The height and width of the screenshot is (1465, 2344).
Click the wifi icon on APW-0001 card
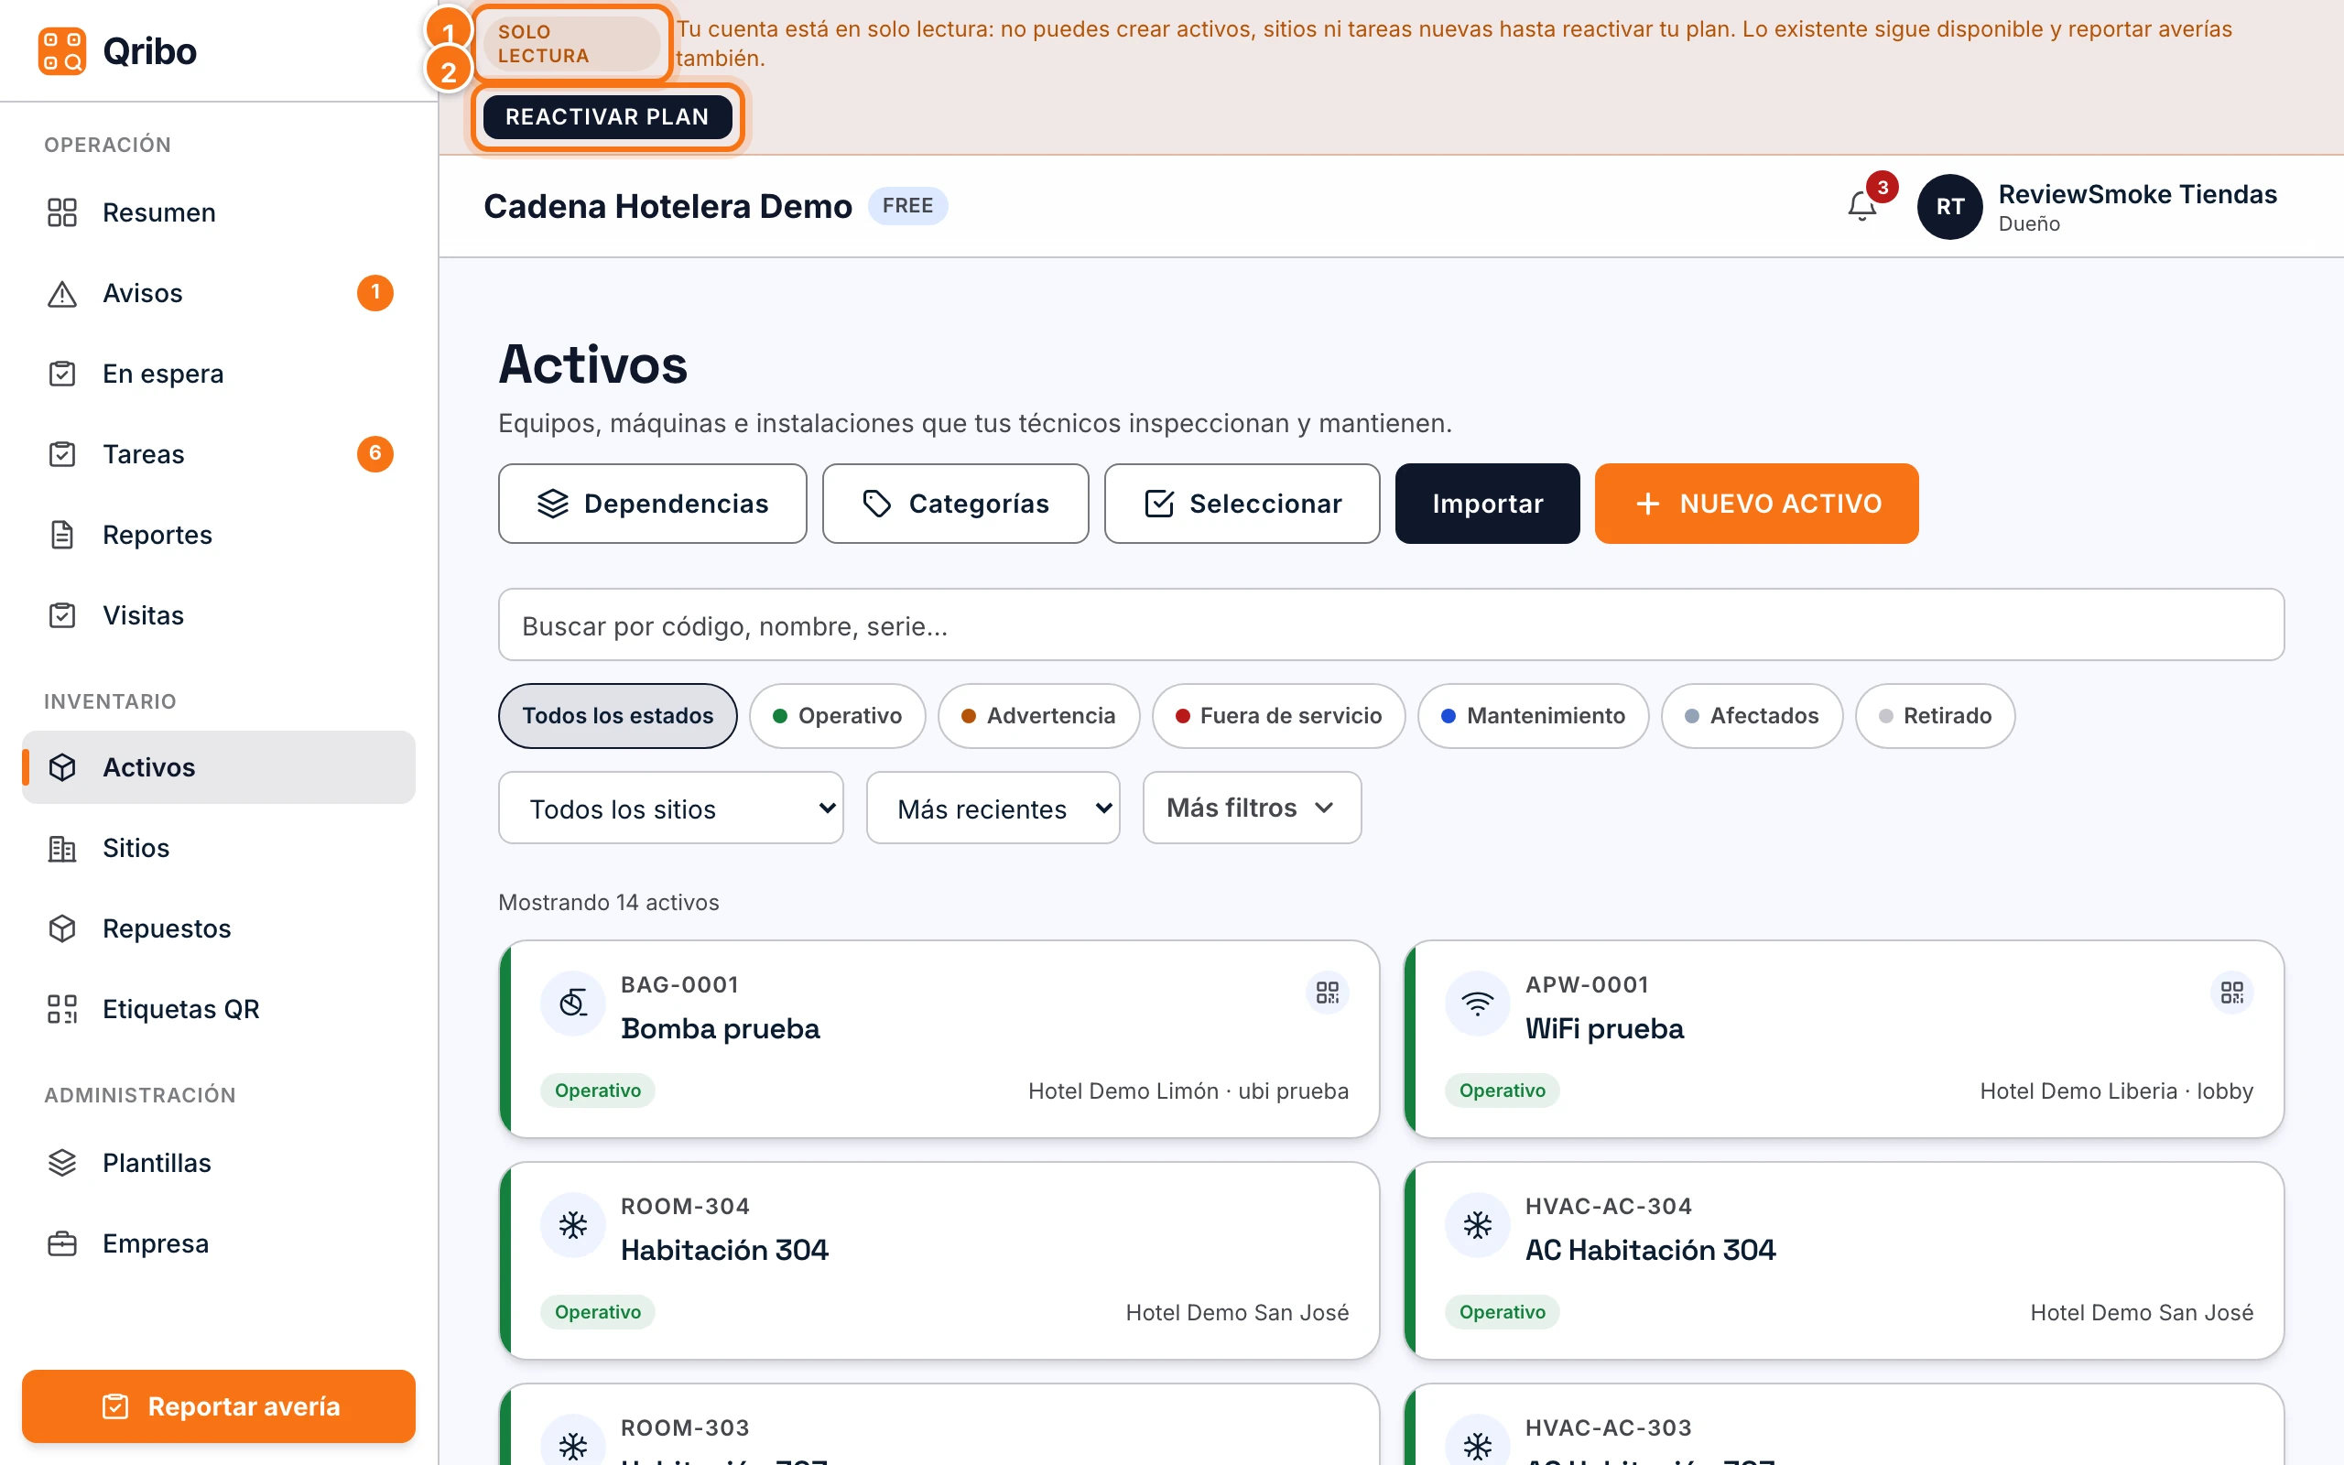pyautogui.click(x=1477, y=1003)
